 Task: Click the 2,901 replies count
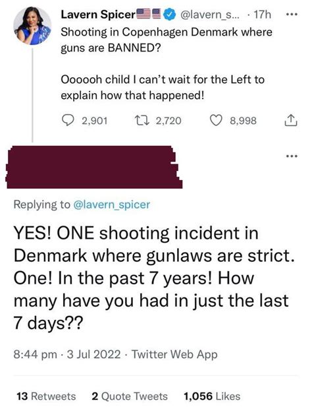pyautogui.click(x=94, y=121)
